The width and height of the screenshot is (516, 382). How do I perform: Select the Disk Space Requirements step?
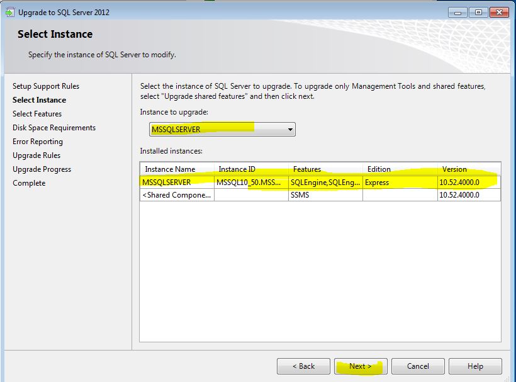click(x=54, y=128)
